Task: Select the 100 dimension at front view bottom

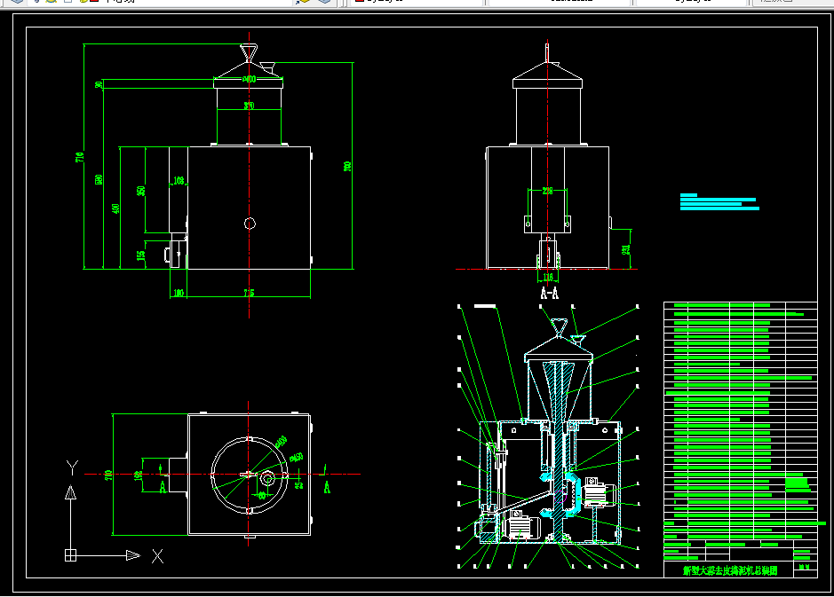Action: coord(179,293)
